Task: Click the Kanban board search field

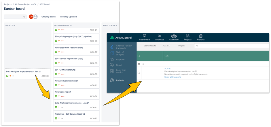Action: click(x=15, y=17)
